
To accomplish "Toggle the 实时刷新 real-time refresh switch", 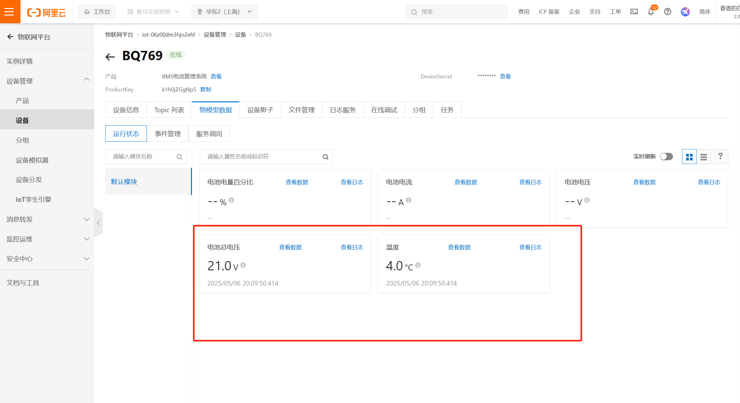I will pos(666,157).
